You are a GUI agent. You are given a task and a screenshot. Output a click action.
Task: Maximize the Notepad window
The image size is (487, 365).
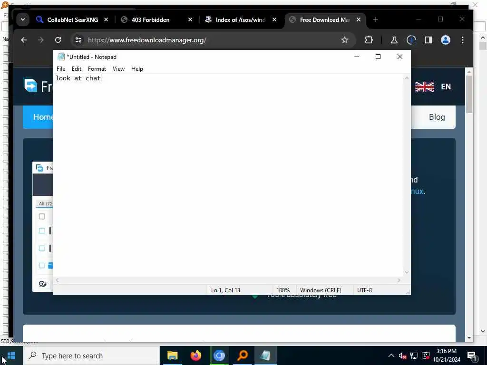point(378,57)
